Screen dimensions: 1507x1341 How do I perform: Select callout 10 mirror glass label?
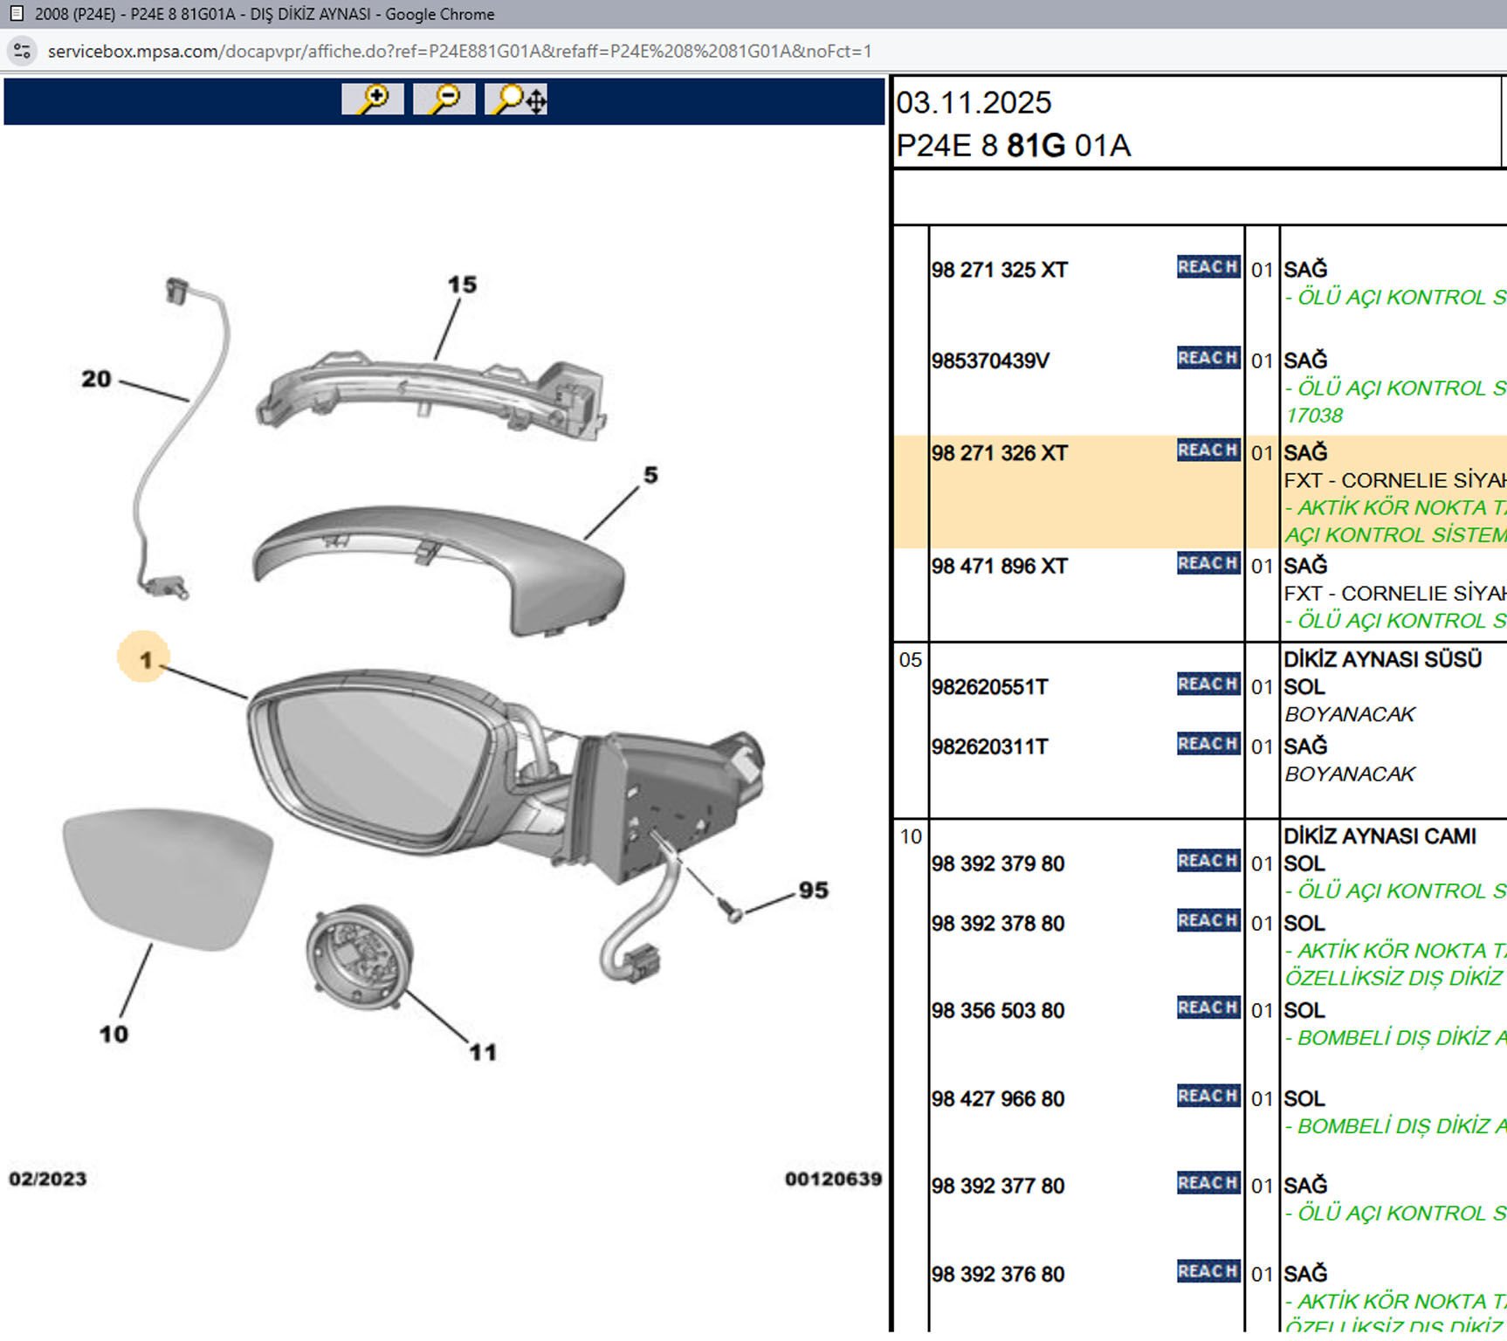[x=114, y=1034]
